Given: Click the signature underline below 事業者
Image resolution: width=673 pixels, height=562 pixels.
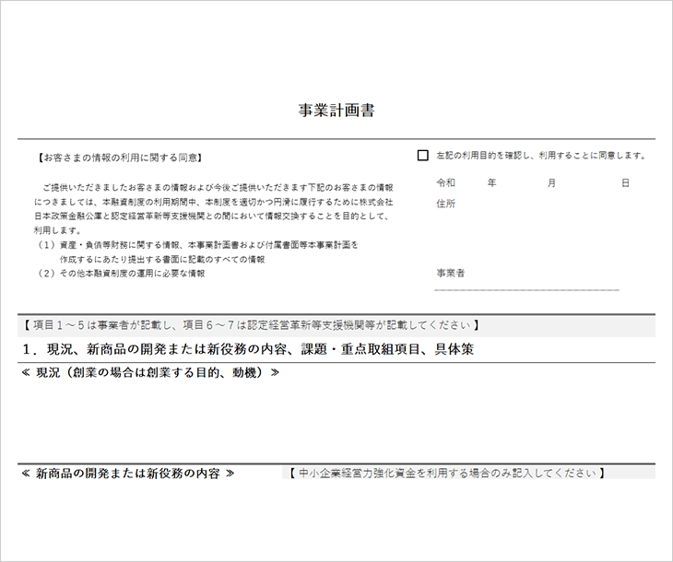Looking at the screenshot, I should point(526,289).
